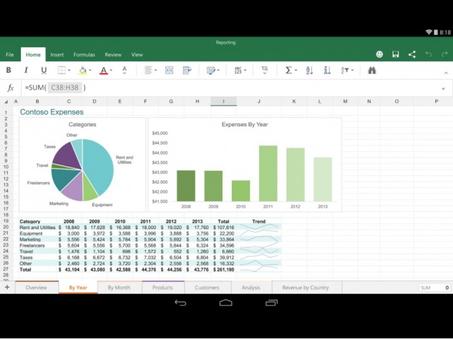The width and height of the screenshot is (453, 339).
Task: Save the workbook with disk icon
Action: coord(395,54)
